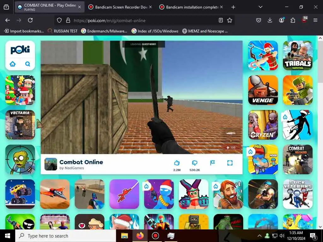Viewport: 323px width, 242px height.
Task: Open Firefox application hamburger menu
Action: [315, 20]
